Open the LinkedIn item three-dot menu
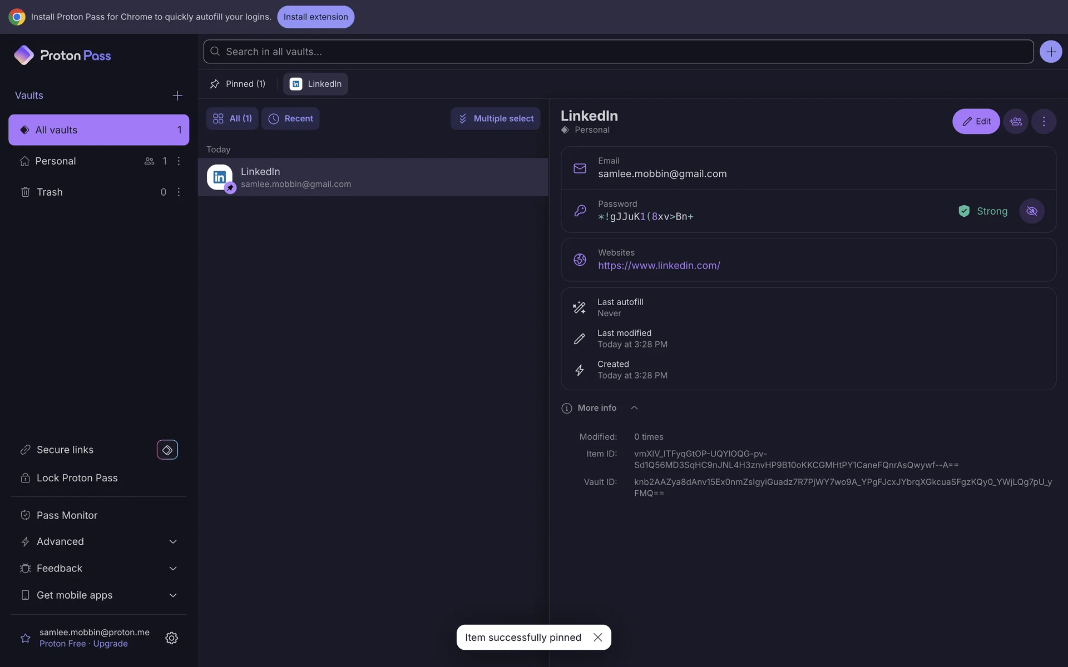 pos(1044,121)
